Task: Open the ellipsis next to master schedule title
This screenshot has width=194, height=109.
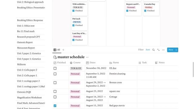Action: (x=87, y=57)
